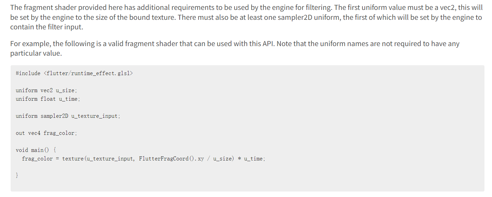Click the "uniform vec2 u_size;" code line
The height and width of the screenshot is (197, 492).
[47, 90]
